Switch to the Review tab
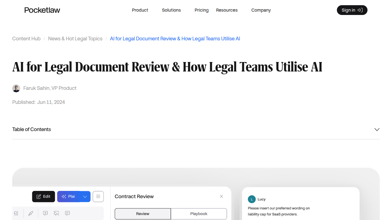Image resolution: width=392 pixels, height=220 pixels. (x=143, y=214)
